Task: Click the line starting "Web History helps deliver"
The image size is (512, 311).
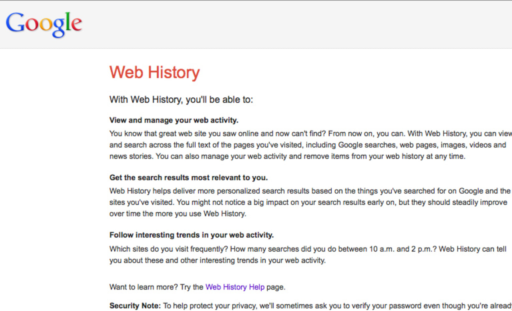Action: 310,191
